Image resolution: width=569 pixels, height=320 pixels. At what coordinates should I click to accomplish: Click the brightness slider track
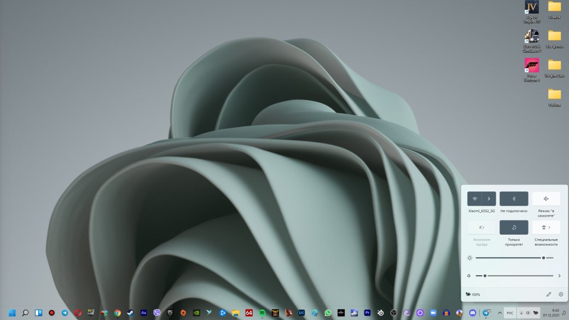pos(514,258)
